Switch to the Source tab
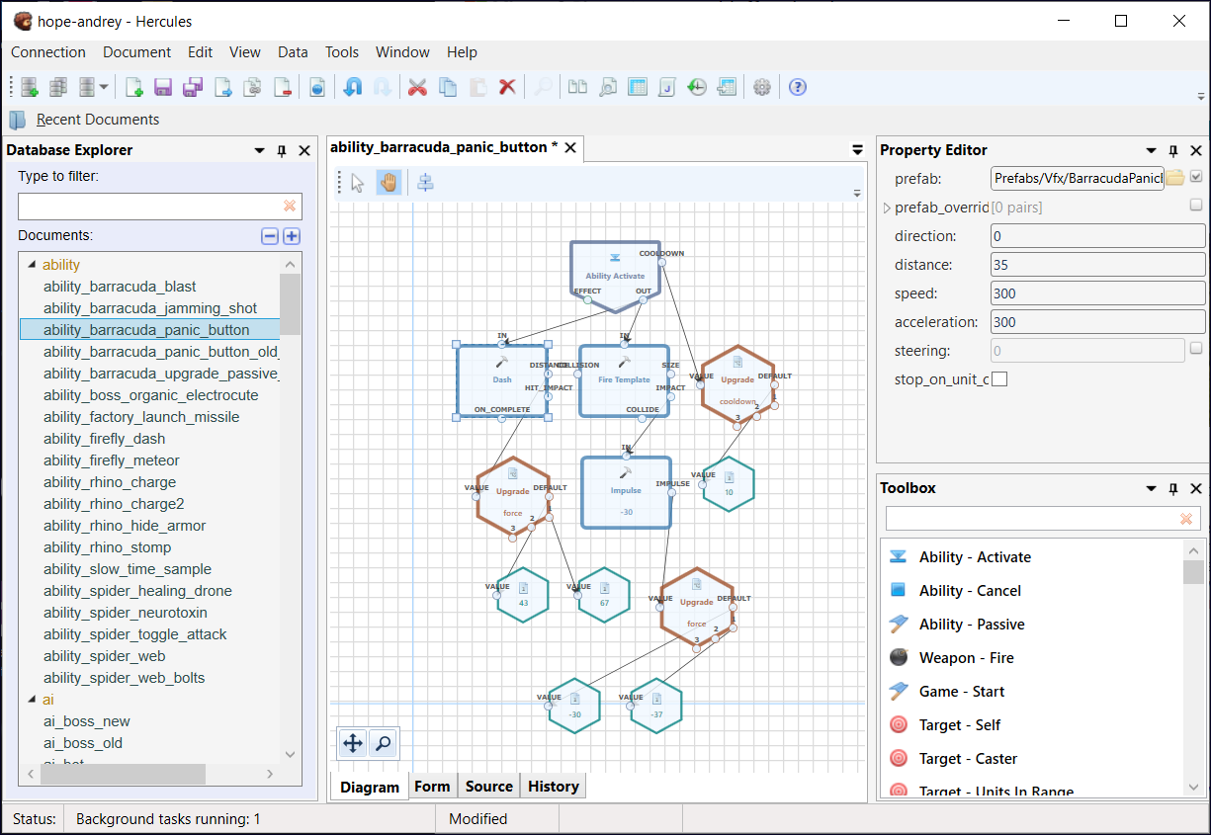1211x835 pixels. tap(489, 787)
